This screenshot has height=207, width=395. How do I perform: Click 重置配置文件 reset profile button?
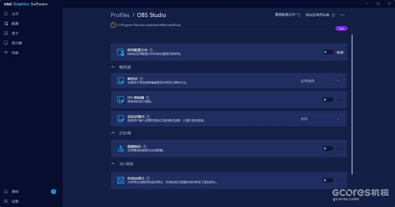tap(288, 15)
